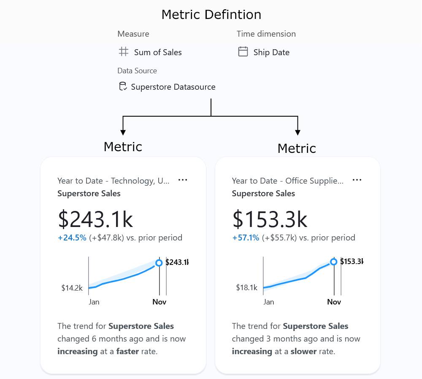
Task: Click the Ship Date calendar icon
Action: 243,51
